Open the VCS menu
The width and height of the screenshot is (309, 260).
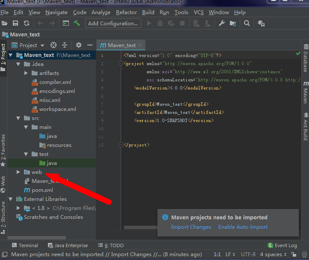pos(199,12)
